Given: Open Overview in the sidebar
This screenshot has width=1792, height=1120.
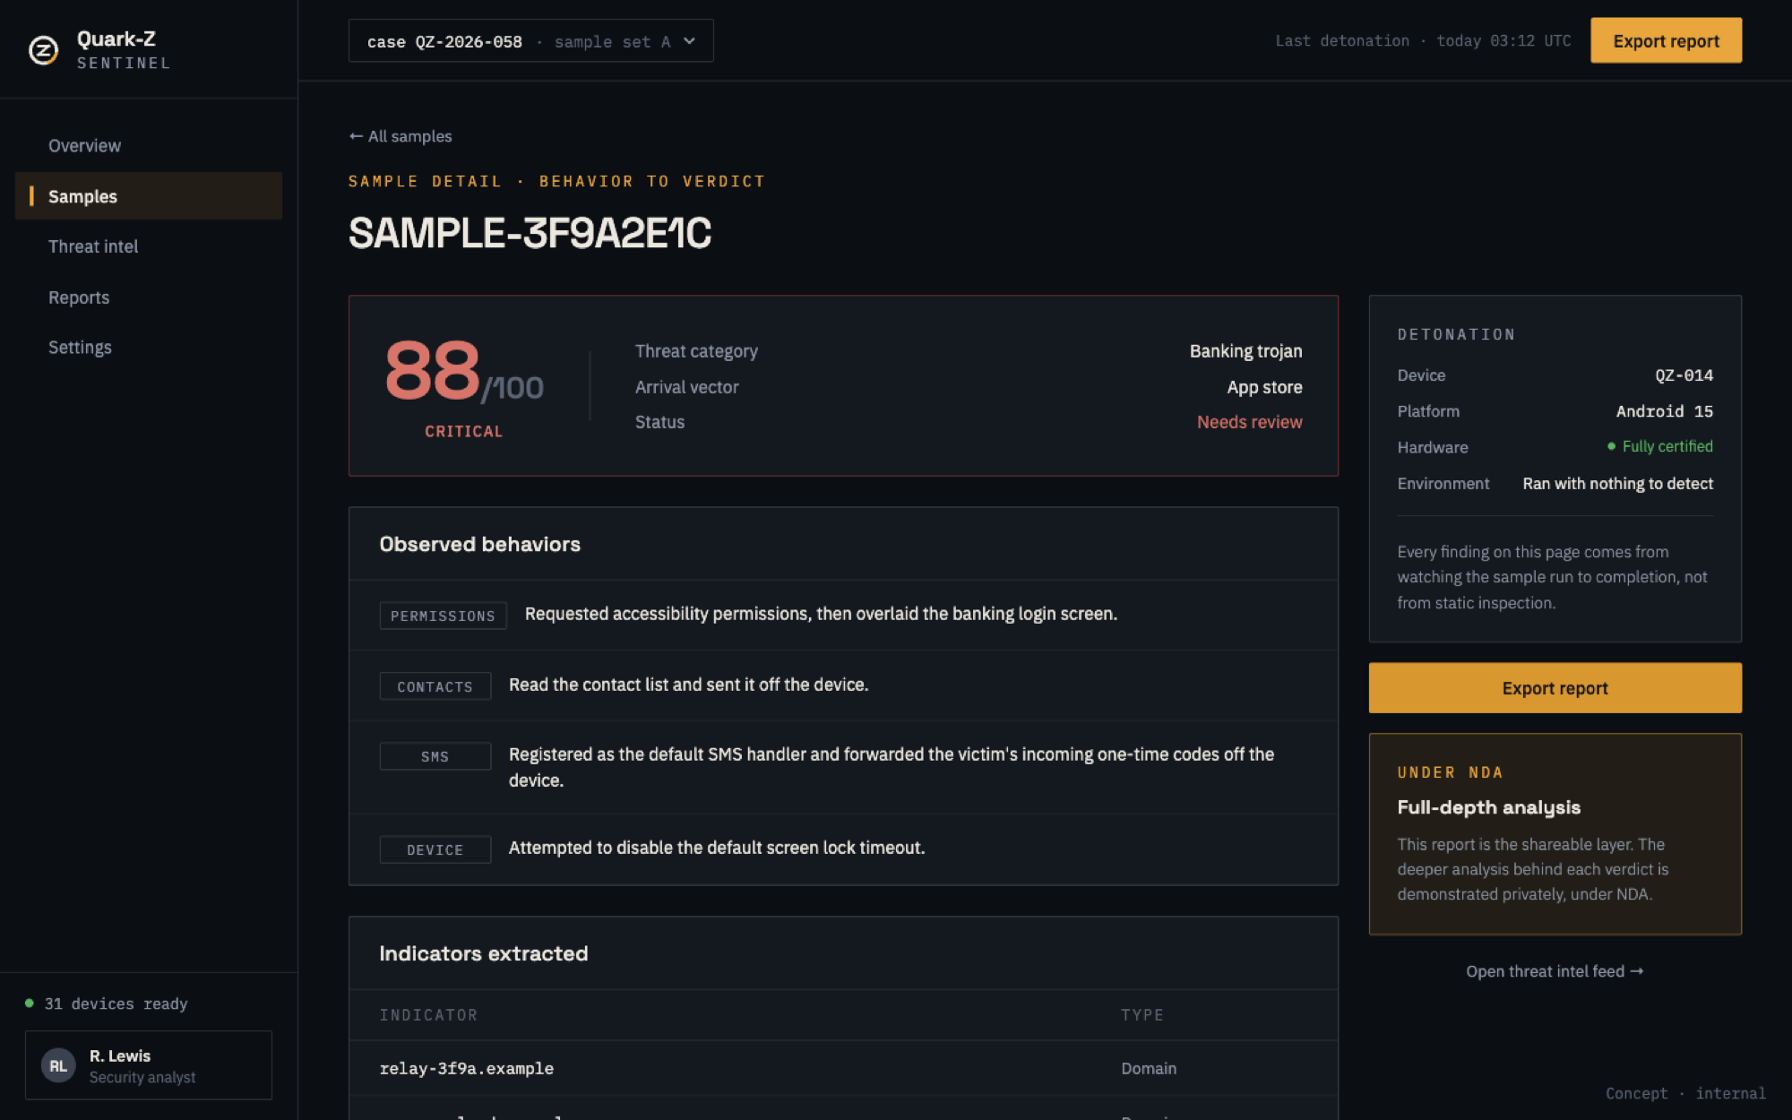Looking at the screenshot, I should coord(84,146).
